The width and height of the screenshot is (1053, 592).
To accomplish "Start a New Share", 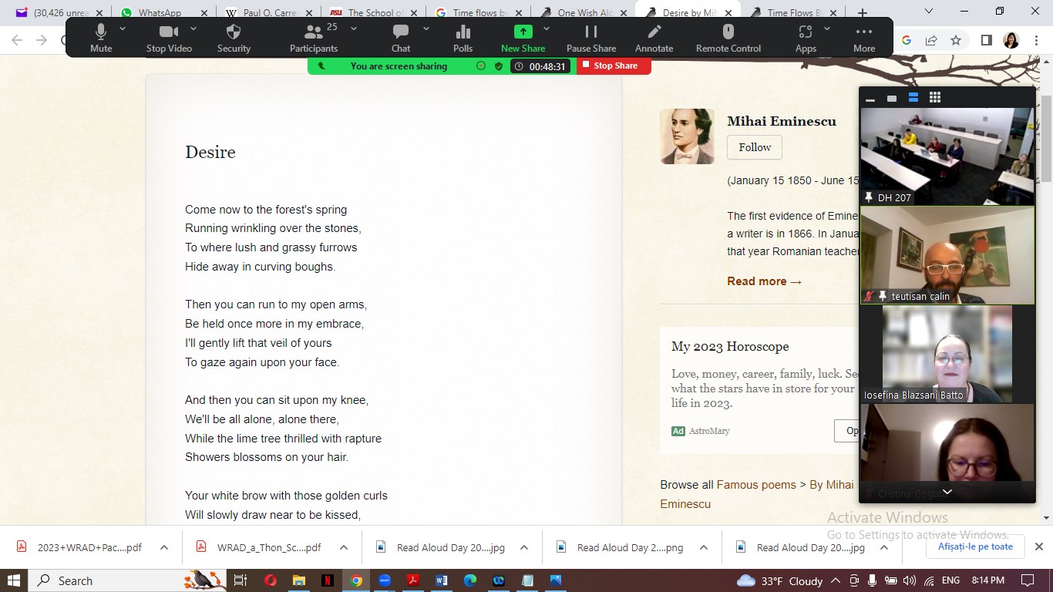I will tap(523, 37).
